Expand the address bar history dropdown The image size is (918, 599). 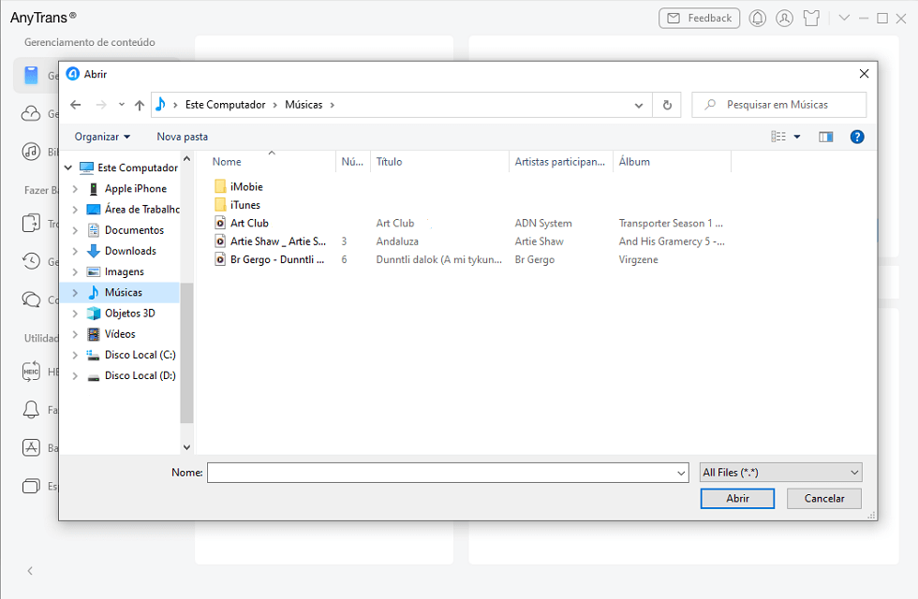(639, 105)
